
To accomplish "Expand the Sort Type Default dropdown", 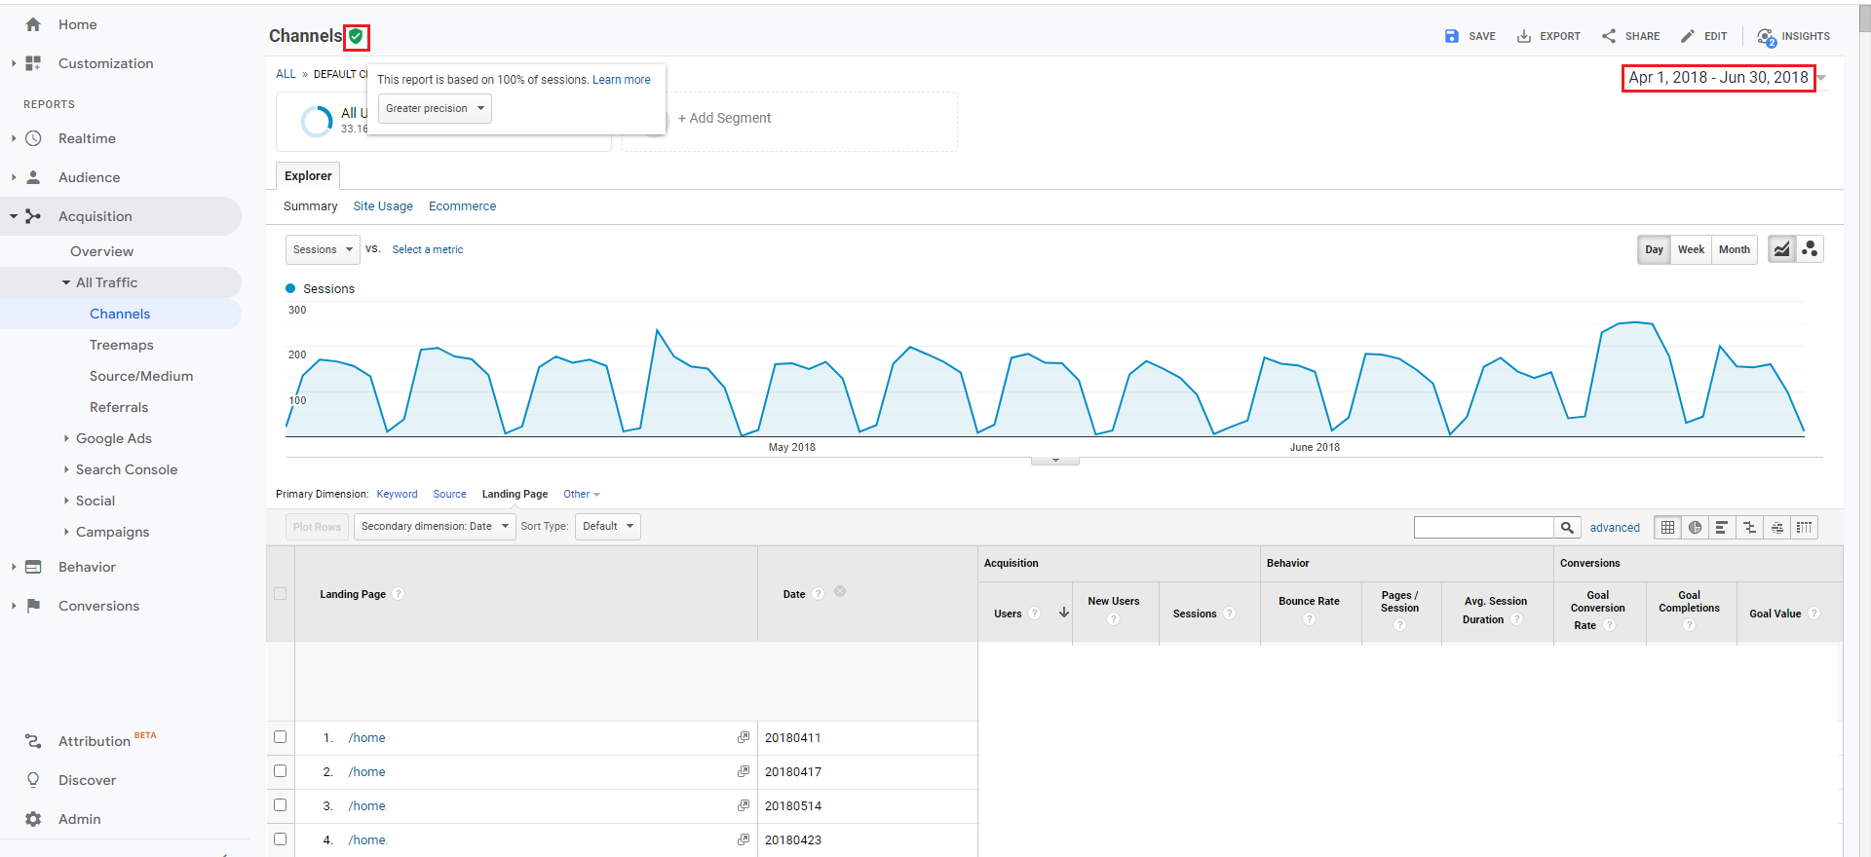I will pos(607,527).
